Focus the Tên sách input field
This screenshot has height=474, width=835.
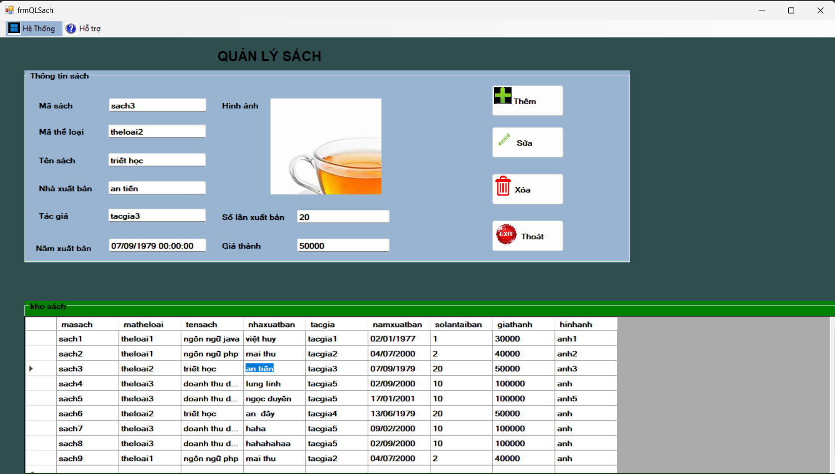pos(157,160)
